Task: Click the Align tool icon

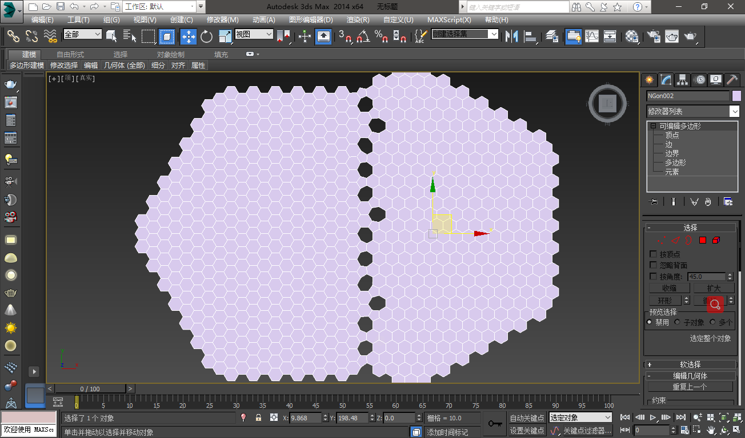Action: click(x=531, y=36)
